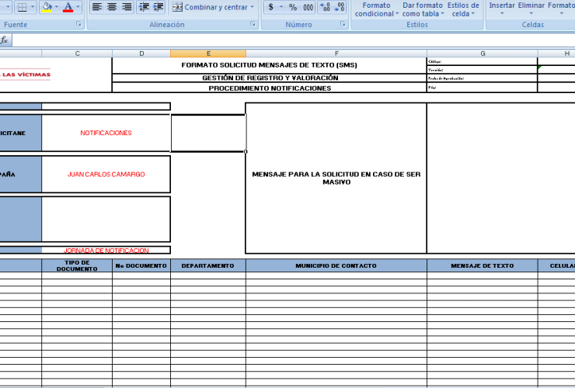Select the column F header

(x=336, y=54)
